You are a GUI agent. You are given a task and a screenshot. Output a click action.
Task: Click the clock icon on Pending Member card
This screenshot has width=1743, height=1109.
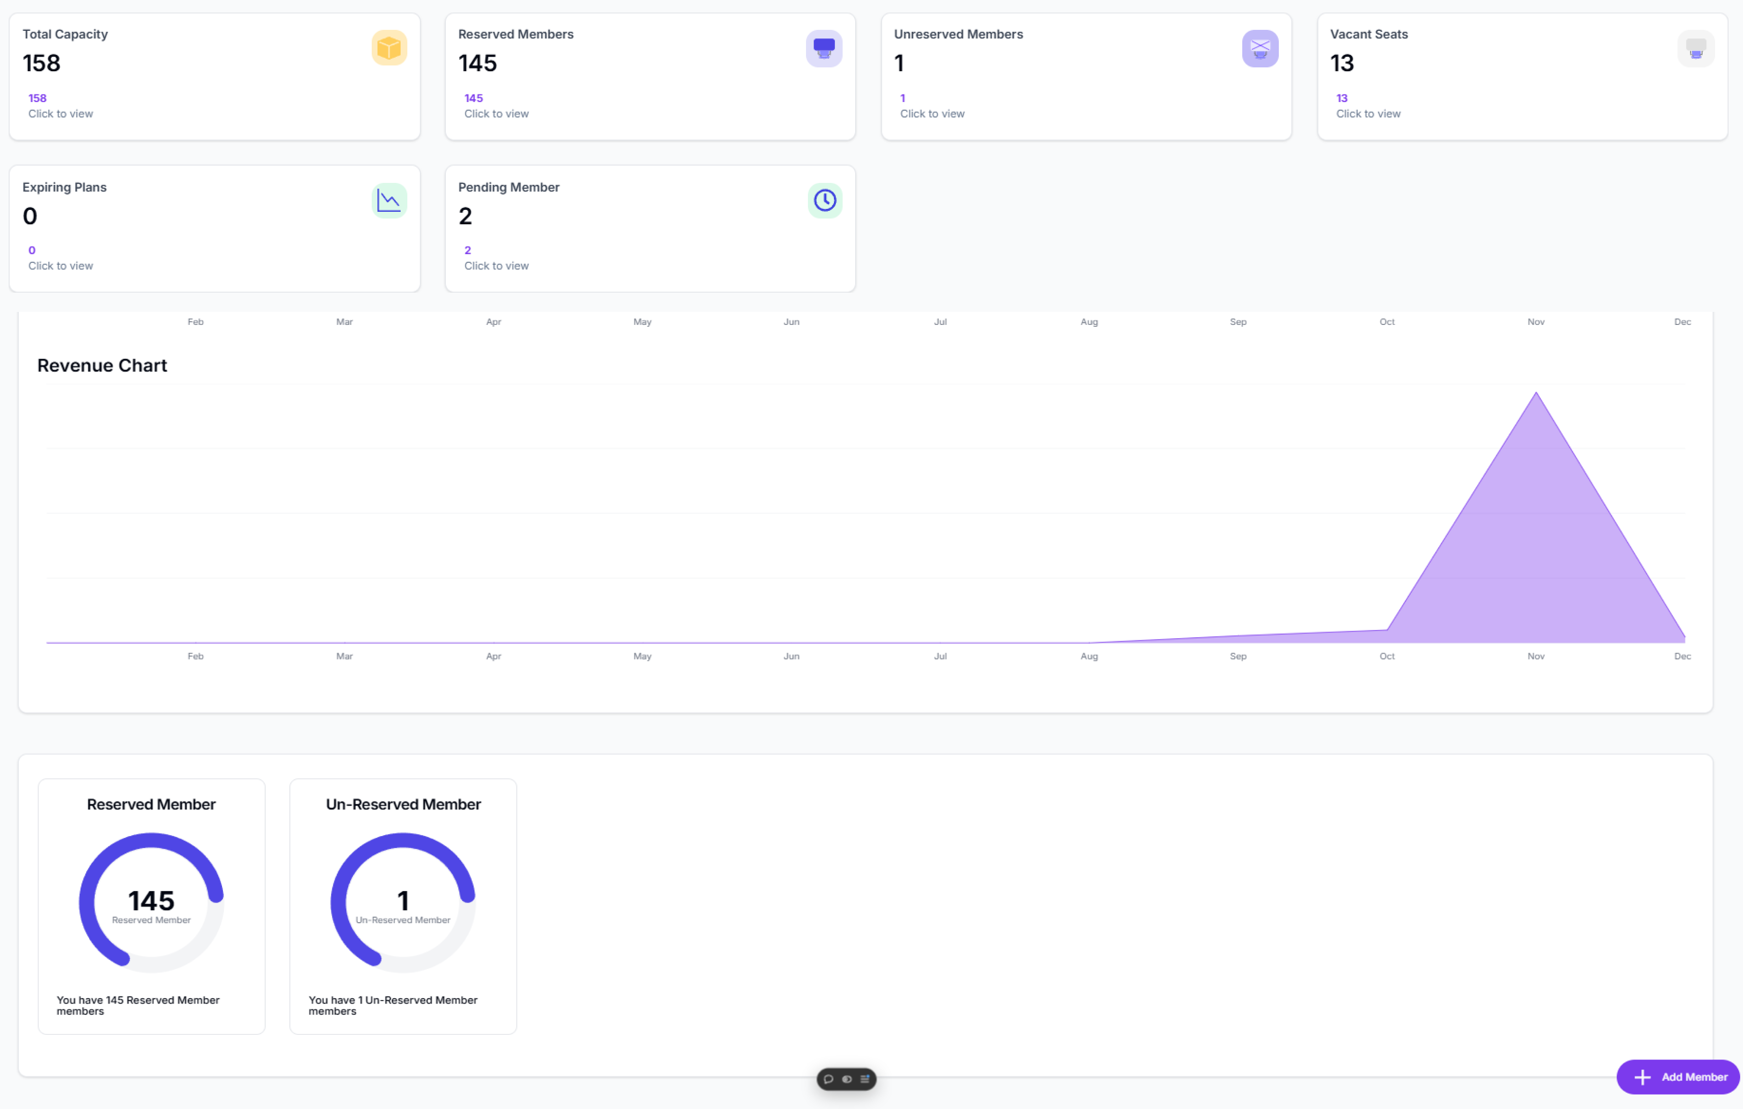[x=824, y=200]
